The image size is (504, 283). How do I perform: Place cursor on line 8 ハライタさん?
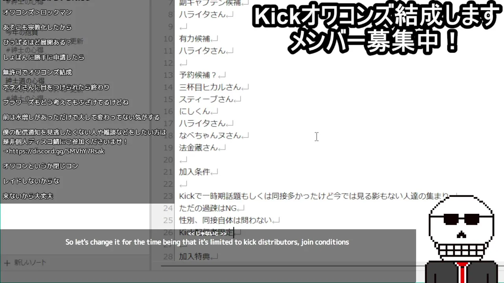pyautogui.click(x=203, y=15)
